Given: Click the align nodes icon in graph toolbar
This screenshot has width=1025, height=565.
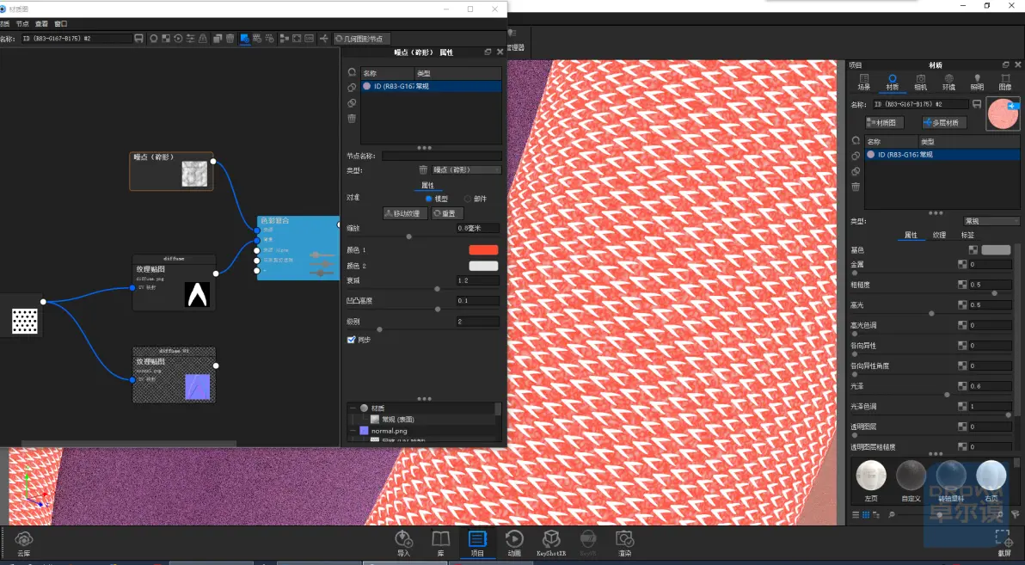Looking at the screenshot, I should pyautogui.click(x=284, y=39).
